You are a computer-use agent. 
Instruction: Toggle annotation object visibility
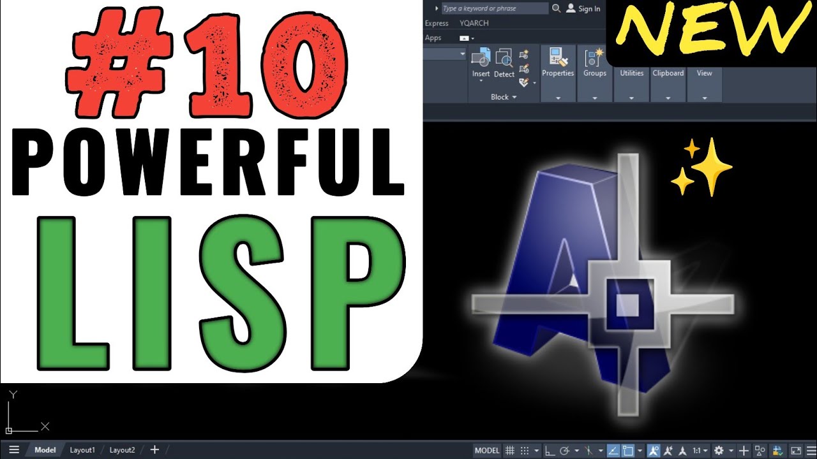[653, 450]
